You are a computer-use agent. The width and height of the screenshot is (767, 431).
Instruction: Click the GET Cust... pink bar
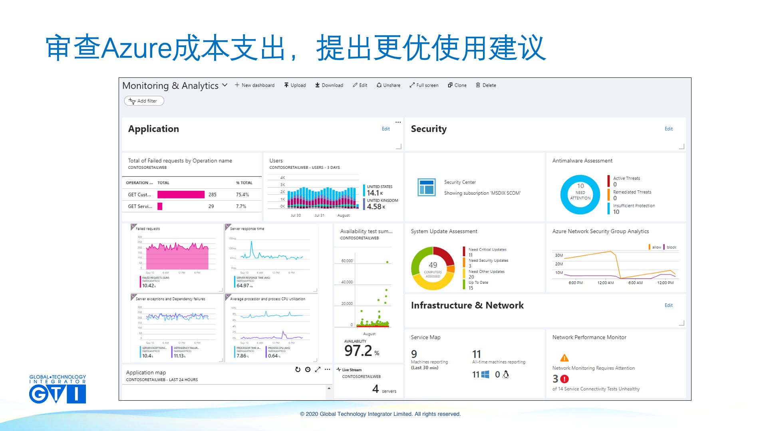pyautogui.click(x=181, y=195)
